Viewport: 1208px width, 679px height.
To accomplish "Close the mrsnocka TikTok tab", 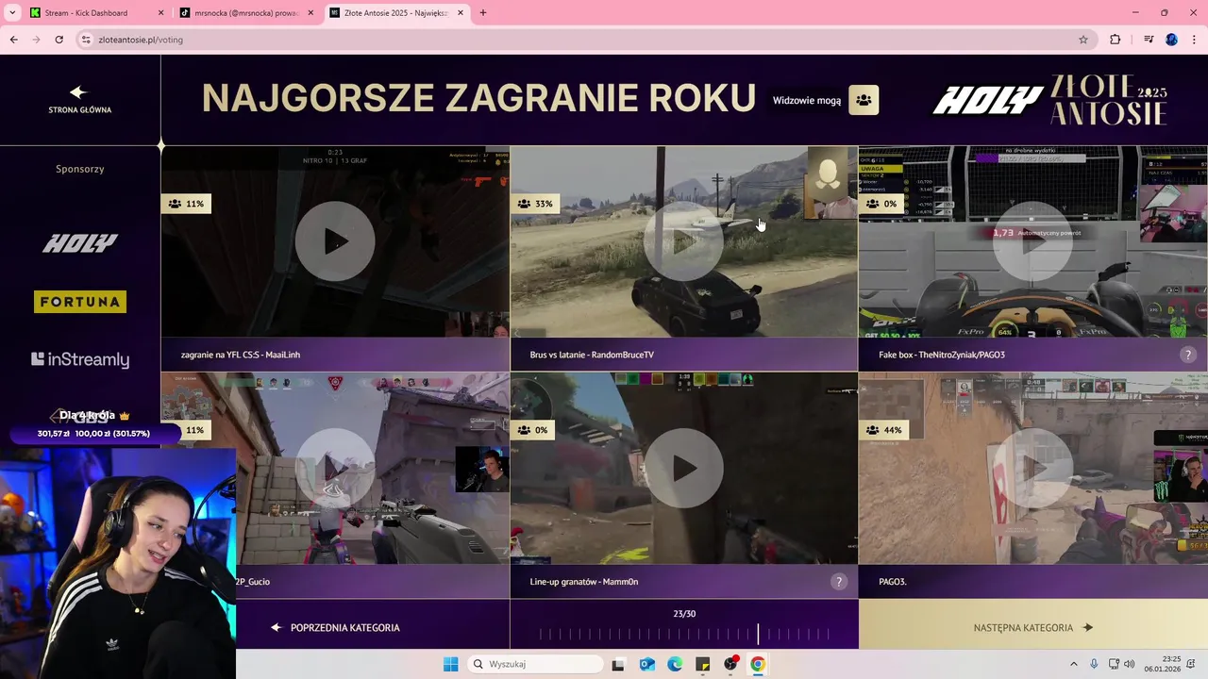I will point(310,13).
